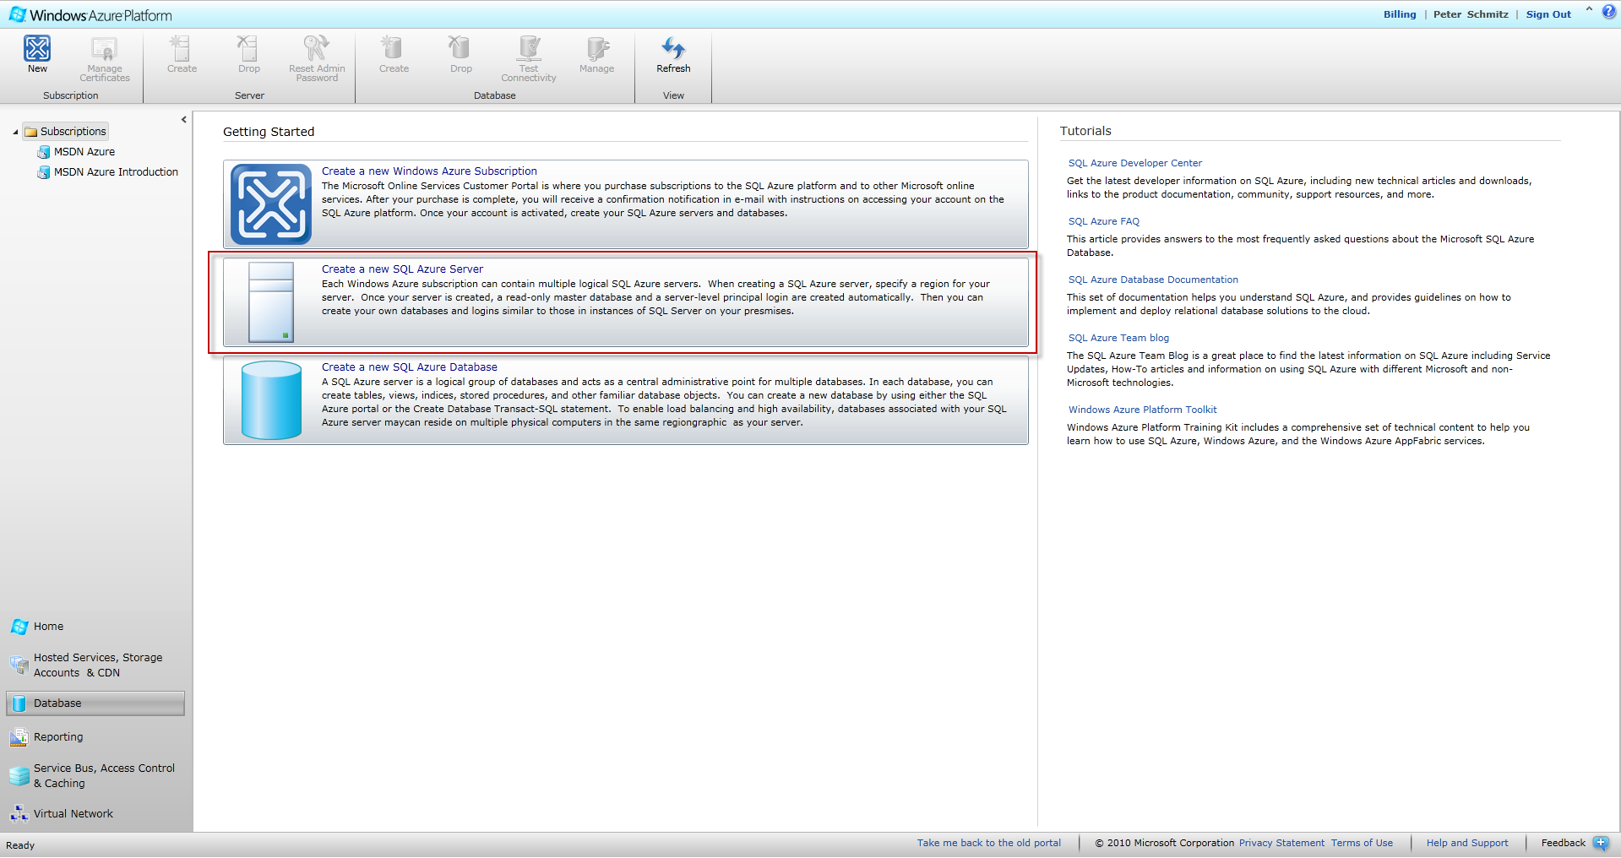Click the Home Windows flag icon

(x=19, y=627)
